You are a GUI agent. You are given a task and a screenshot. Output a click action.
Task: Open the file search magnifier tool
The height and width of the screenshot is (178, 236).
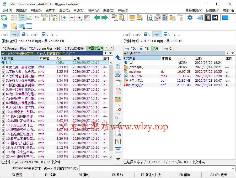point(150,18)
